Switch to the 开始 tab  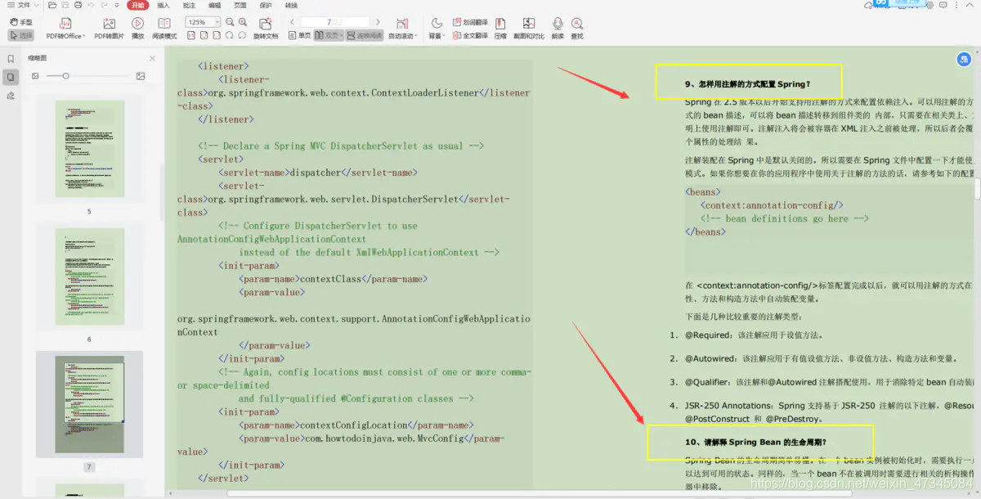[137, 5]
